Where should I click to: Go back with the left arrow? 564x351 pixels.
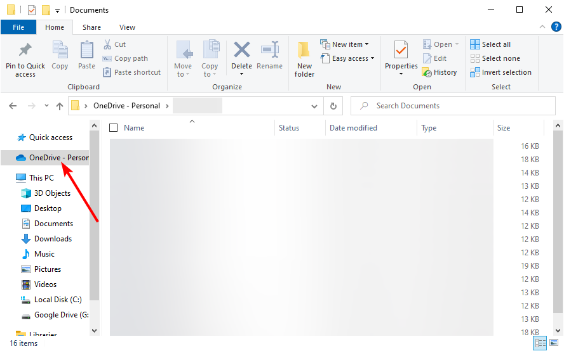click(x=13, y=106)
